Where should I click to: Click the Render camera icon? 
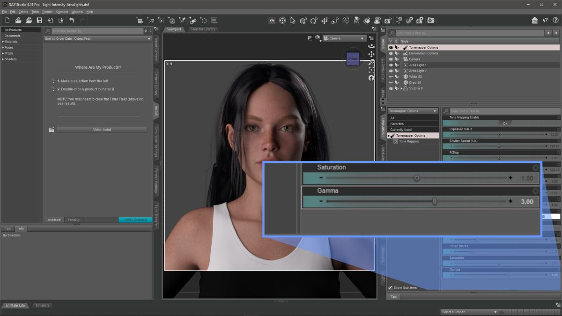click(x=431, y=20)
